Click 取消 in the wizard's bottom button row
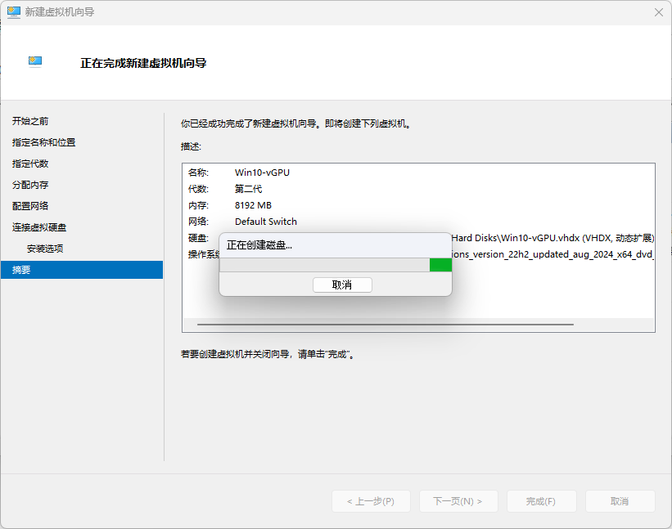 click(x=620, y=501)
